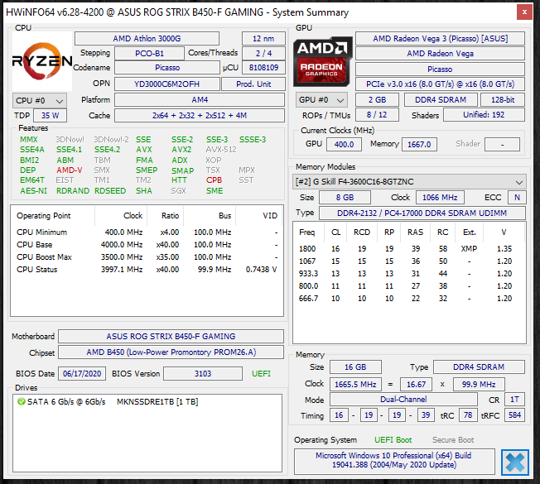Click the 0.7438 V VID value

point(261,270)
